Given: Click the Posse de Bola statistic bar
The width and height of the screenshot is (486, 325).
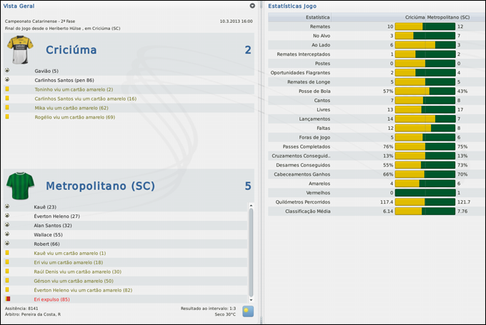Looking at the screenshot, I should pos(425,91).
